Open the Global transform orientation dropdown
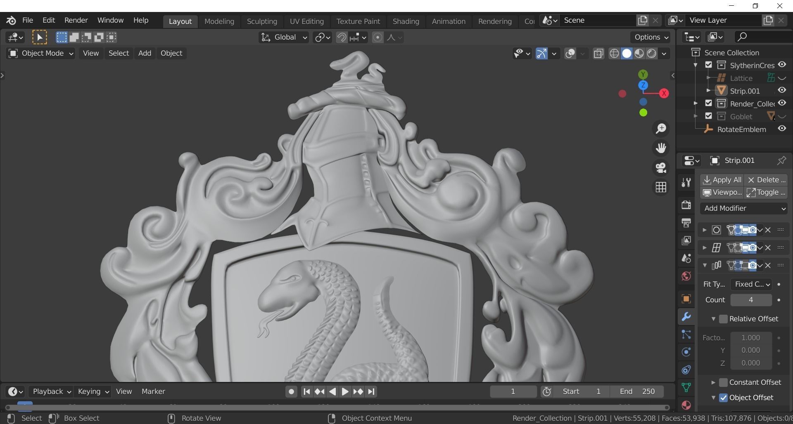Screen dimensions: 793x424 [284, 38]
